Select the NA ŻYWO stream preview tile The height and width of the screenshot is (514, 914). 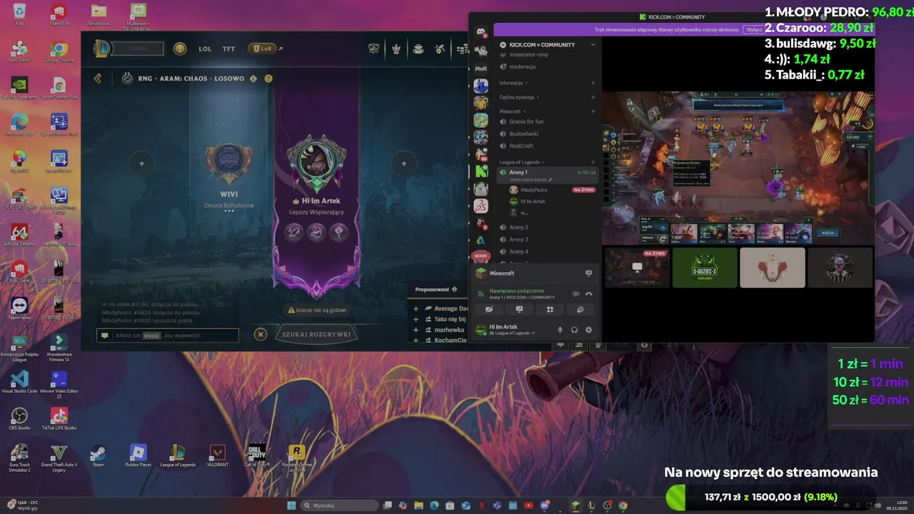637,268
